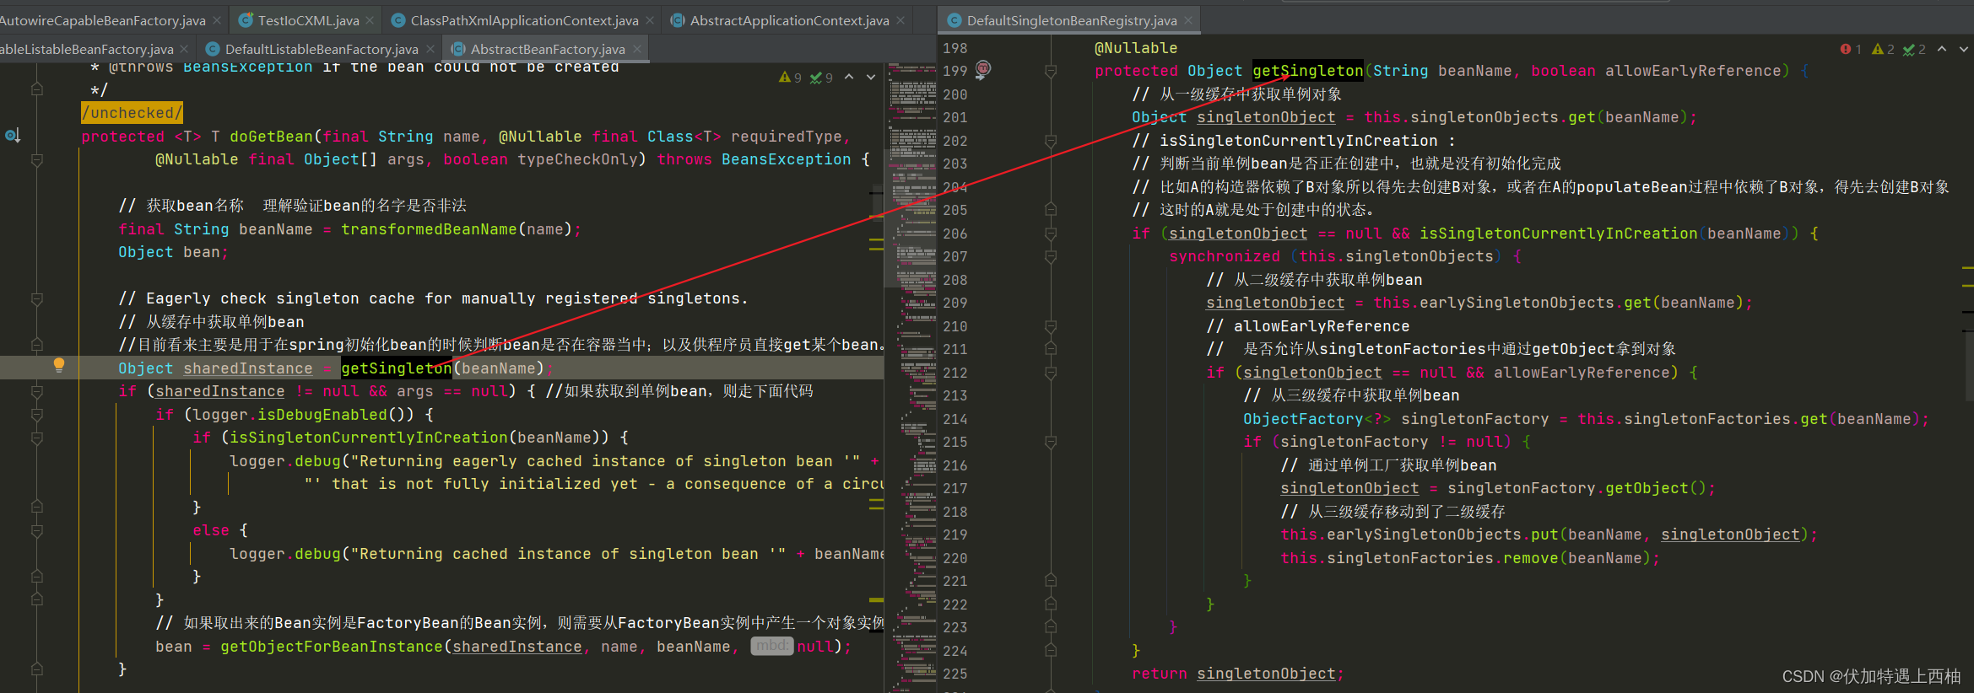Click typo checkmark count 2 in right editor
1974x693 pixels.
tap(1914, 50)
